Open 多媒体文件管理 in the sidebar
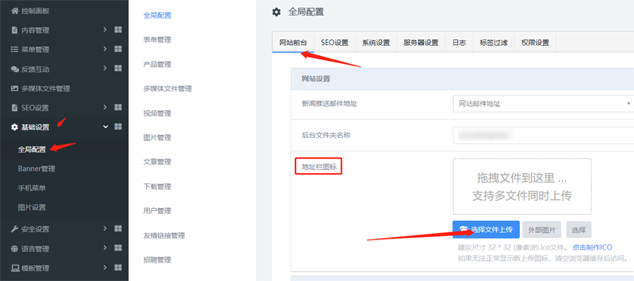 point(44,88)
